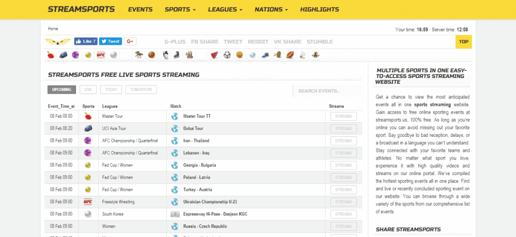
Task: Open Streams for Lebanon - Iraq
Action: [344, 153]
